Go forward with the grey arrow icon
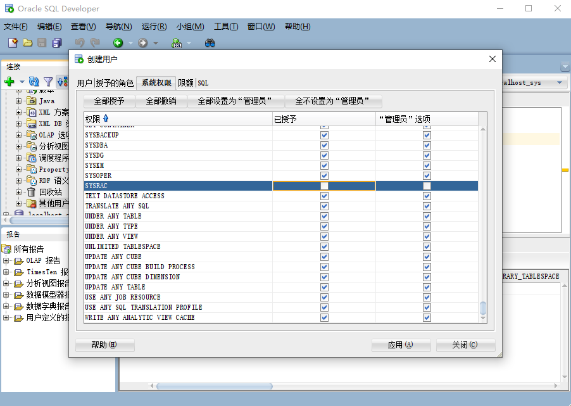The width and height of the screenshot is (571, 406). pos(143,42)
